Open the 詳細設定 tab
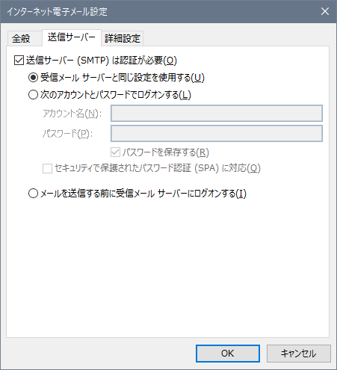Screen dimensions: 337x370 (123, 39)
